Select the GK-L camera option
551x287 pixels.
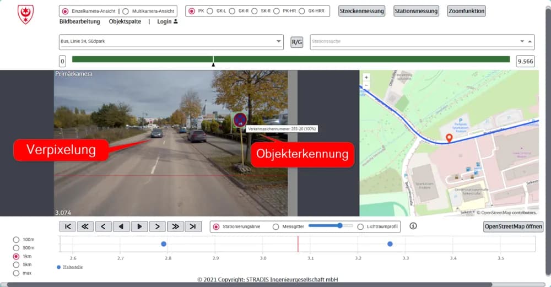(210, 11)
